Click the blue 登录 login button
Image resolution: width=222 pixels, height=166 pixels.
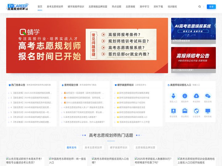tap(211, 7)
